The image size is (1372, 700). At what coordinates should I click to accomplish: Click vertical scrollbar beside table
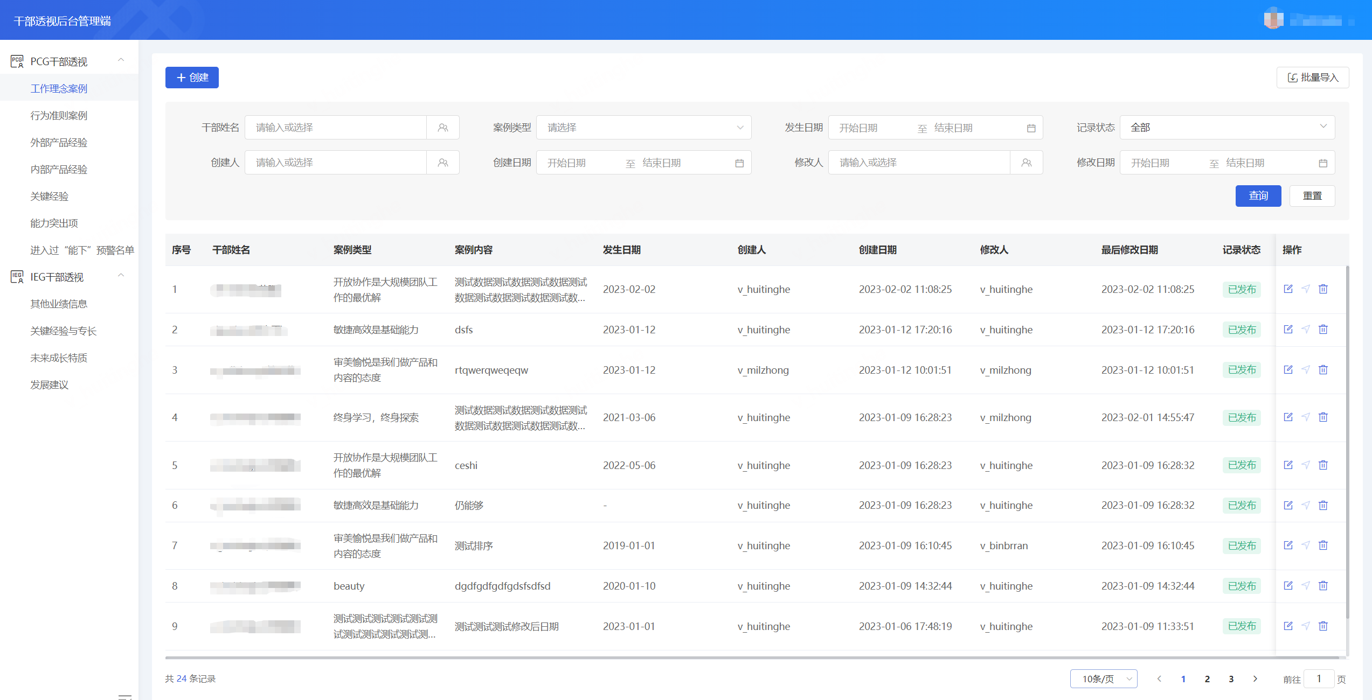(1347, 442)
